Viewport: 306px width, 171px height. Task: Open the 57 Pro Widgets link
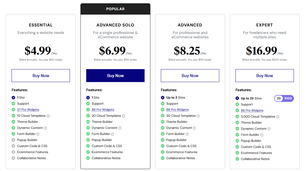pos(28,110)
